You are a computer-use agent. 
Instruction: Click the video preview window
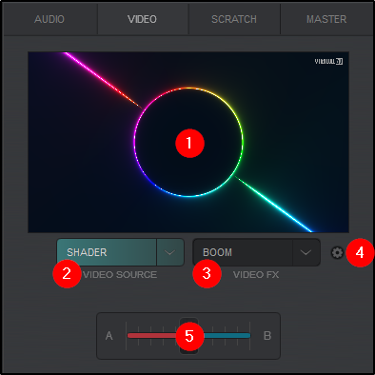coord(188,142)
